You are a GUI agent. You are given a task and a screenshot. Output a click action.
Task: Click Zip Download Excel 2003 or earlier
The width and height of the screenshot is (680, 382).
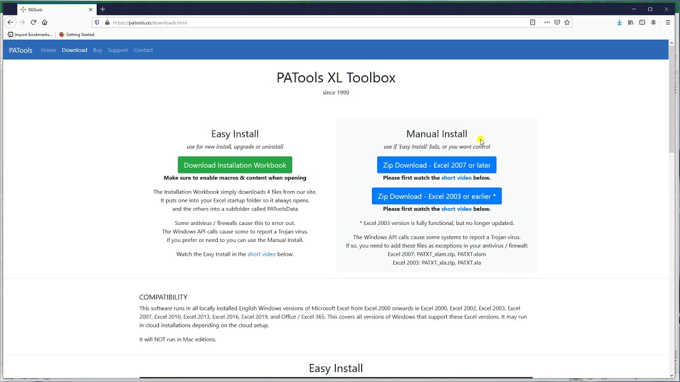[437, 196]
